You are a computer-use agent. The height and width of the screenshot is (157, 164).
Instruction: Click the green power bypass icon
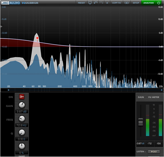click(x=159, y=3)
